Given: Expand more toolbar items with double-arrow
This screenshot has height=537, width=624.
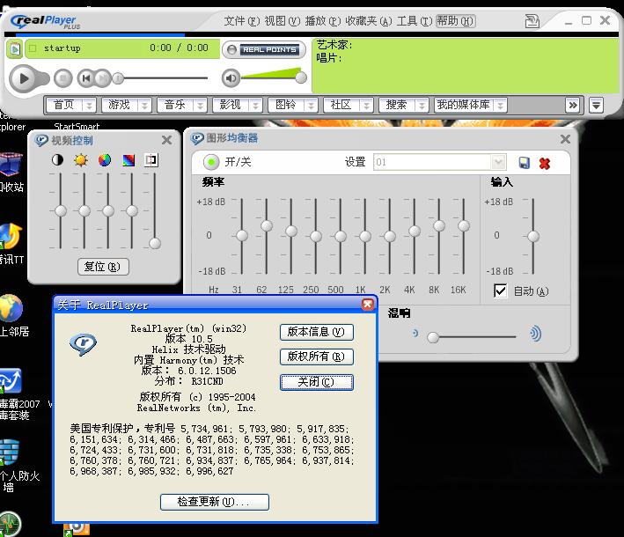Looking at the screenshot, I should click(573, 105).
